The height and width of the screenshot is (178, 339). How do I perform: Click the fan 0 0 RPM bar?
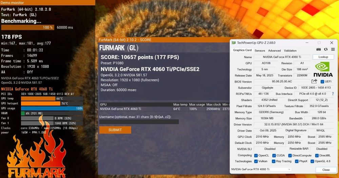[52, 118]
